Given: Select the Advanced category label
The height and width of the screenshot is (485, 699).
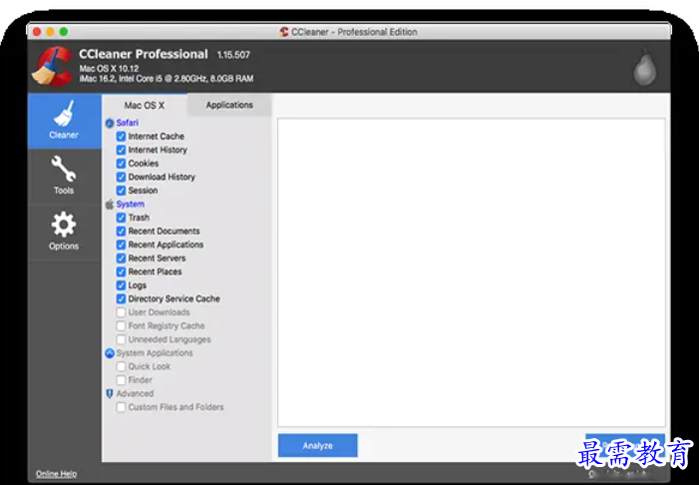Looking at the screenshot, I should click(x=135, y=393).
